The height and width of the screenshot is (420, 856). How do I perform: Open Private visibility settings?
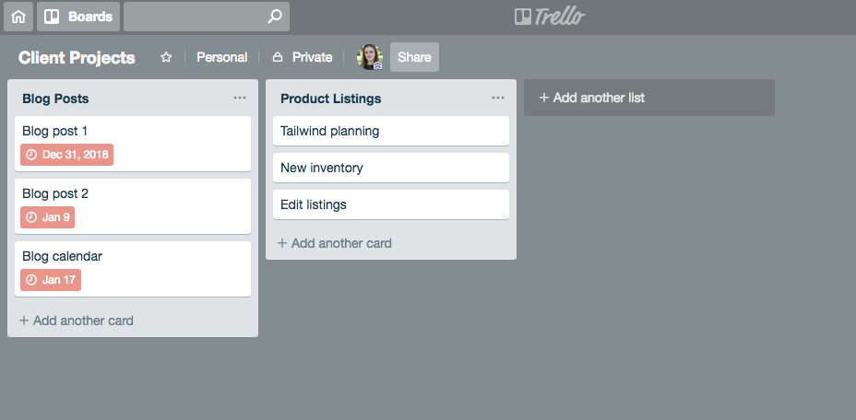coord(303,57)
